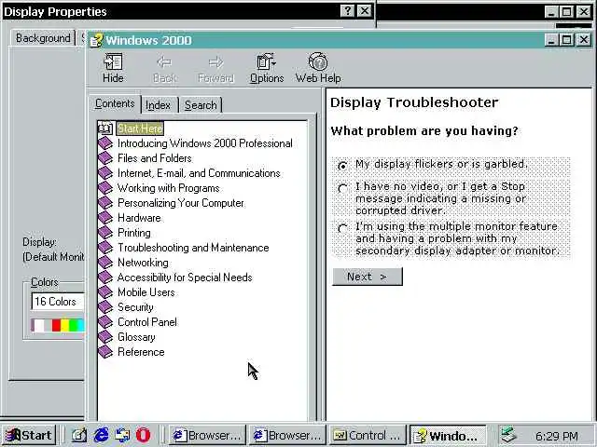Image resolution: width=597 pixels, height=447 pixels.
Task: Open the Reference topic
Action: (141, 352)
